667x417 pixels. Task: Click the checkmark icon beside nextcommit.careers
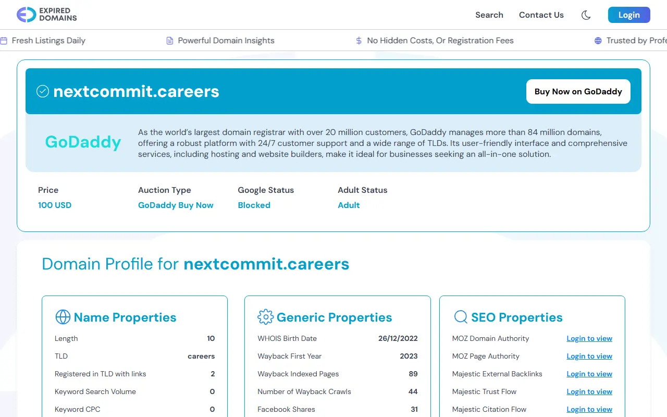pyautogui.click(x=43, y=91)
